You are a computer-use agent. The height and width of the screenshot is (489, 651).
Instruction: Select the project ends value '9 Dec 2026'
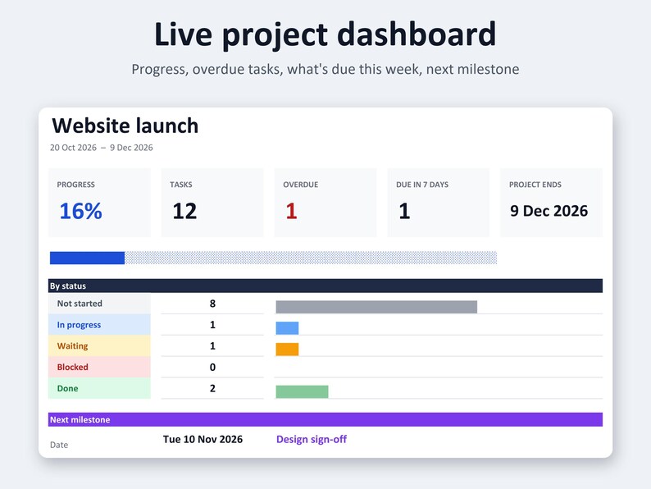point(549,211)
